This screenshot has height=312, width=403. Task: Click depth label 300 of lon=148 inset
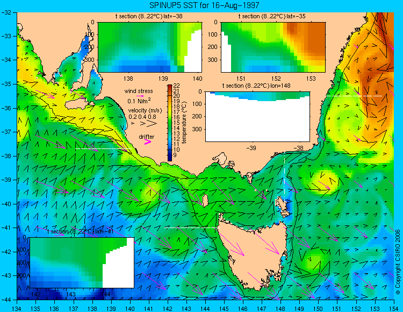coord(197,129)
